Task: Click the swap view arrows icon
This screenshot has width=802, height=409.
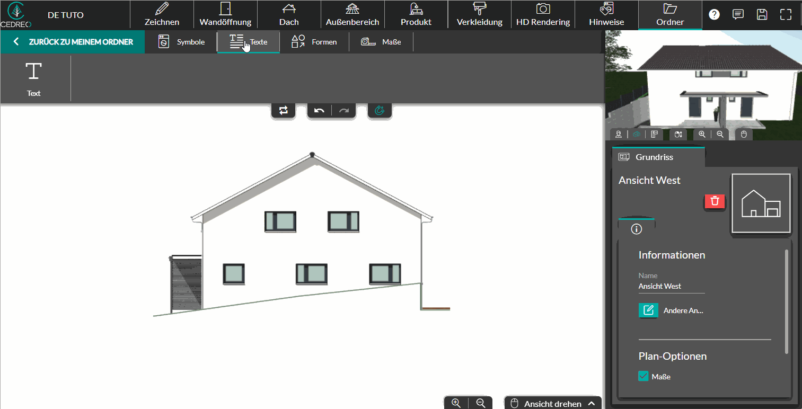Action: pos(284,110)
